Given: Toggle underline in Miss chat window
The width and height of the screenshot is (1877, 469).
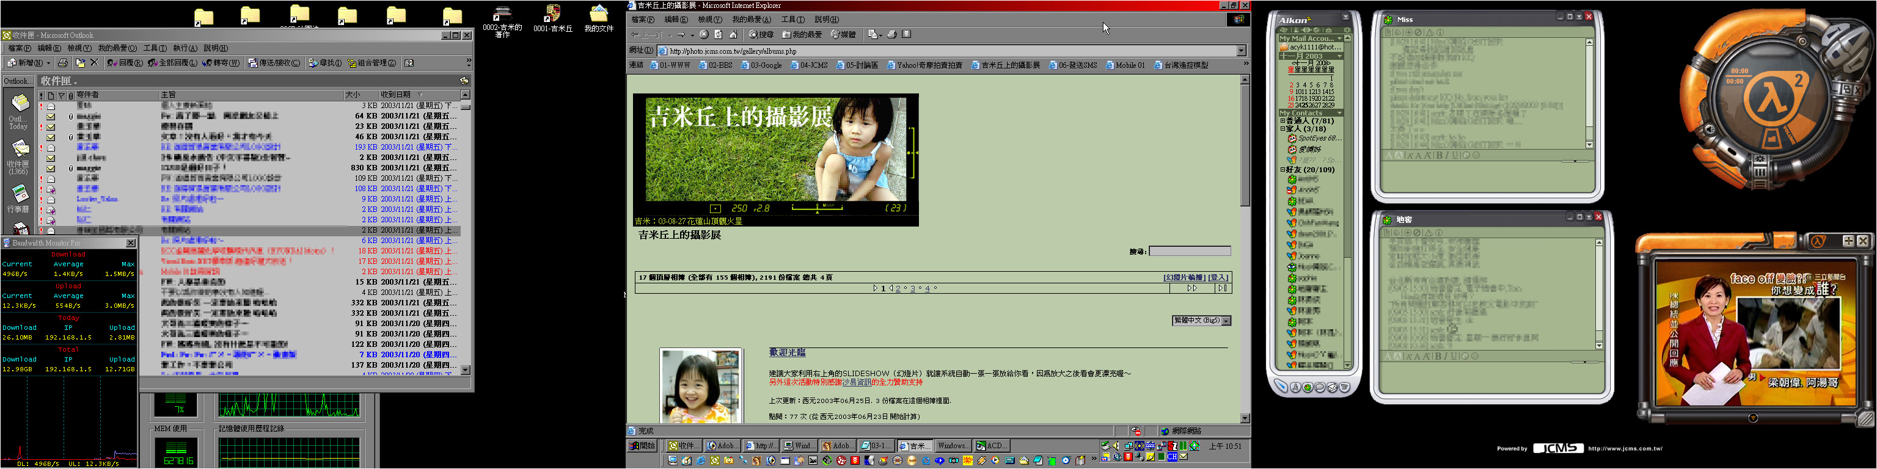Looking at the screenshot, I should [1455, 155].
